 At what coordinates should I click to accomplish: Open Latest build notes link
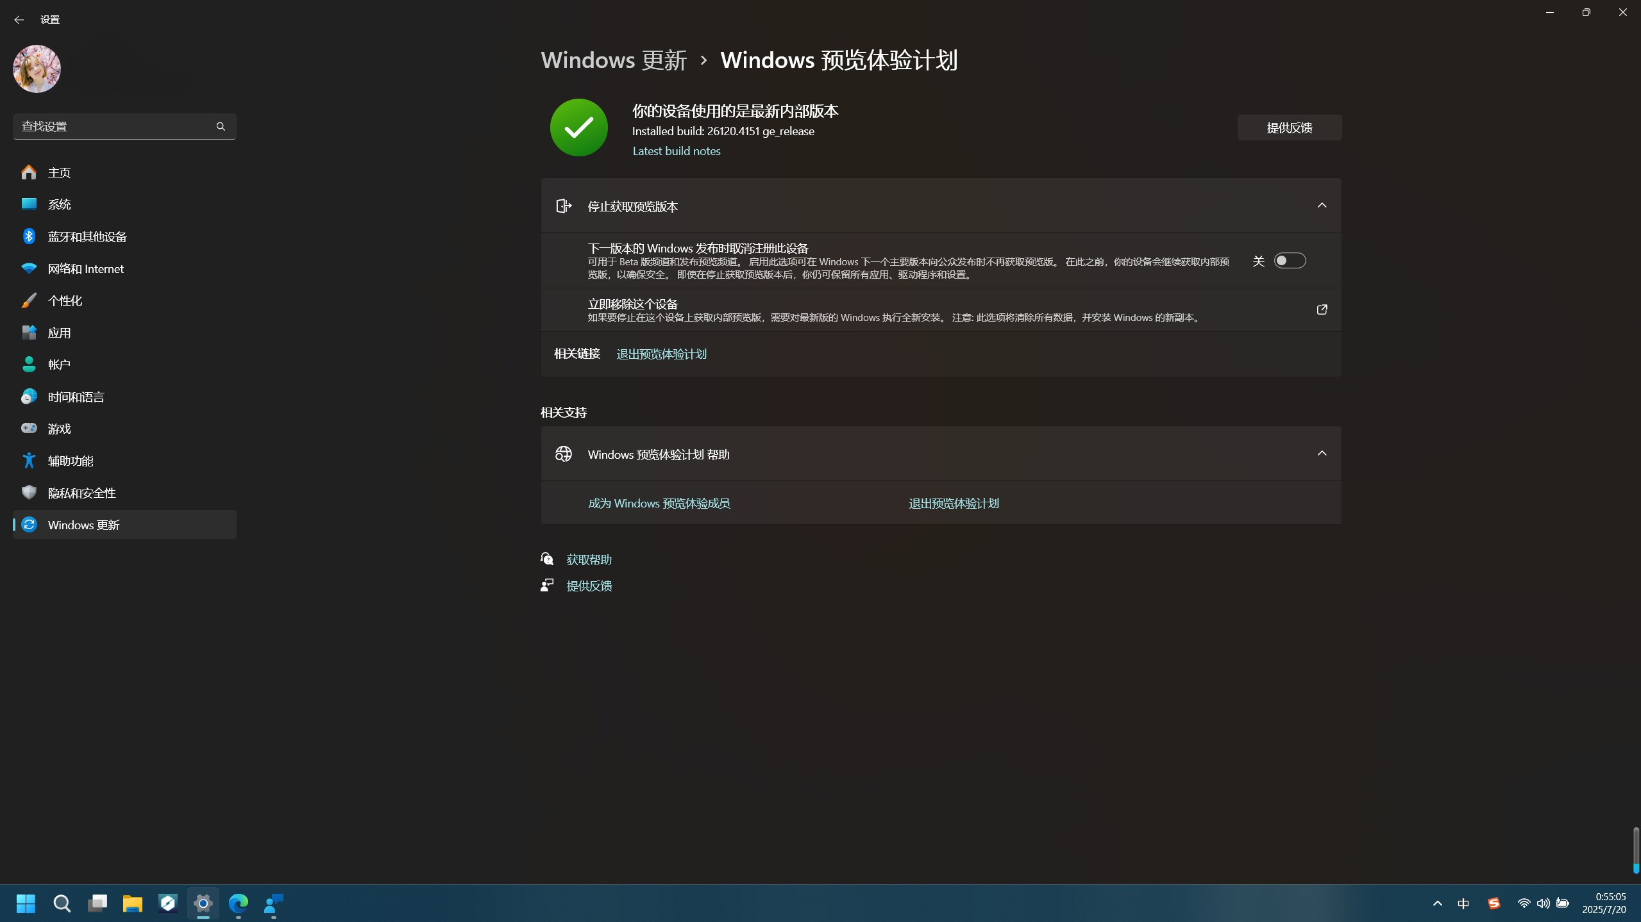point(677,151)
